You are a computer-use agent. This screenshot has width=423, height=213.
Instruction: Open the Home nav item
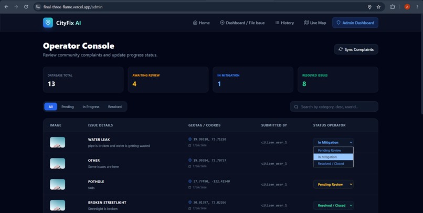coord(202,23)
